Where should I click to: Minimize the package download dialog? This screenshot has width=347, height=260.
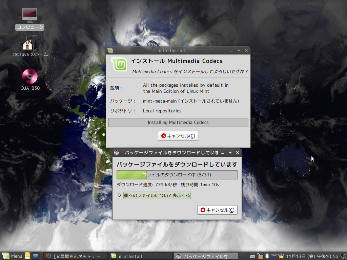tap(223, 153)
